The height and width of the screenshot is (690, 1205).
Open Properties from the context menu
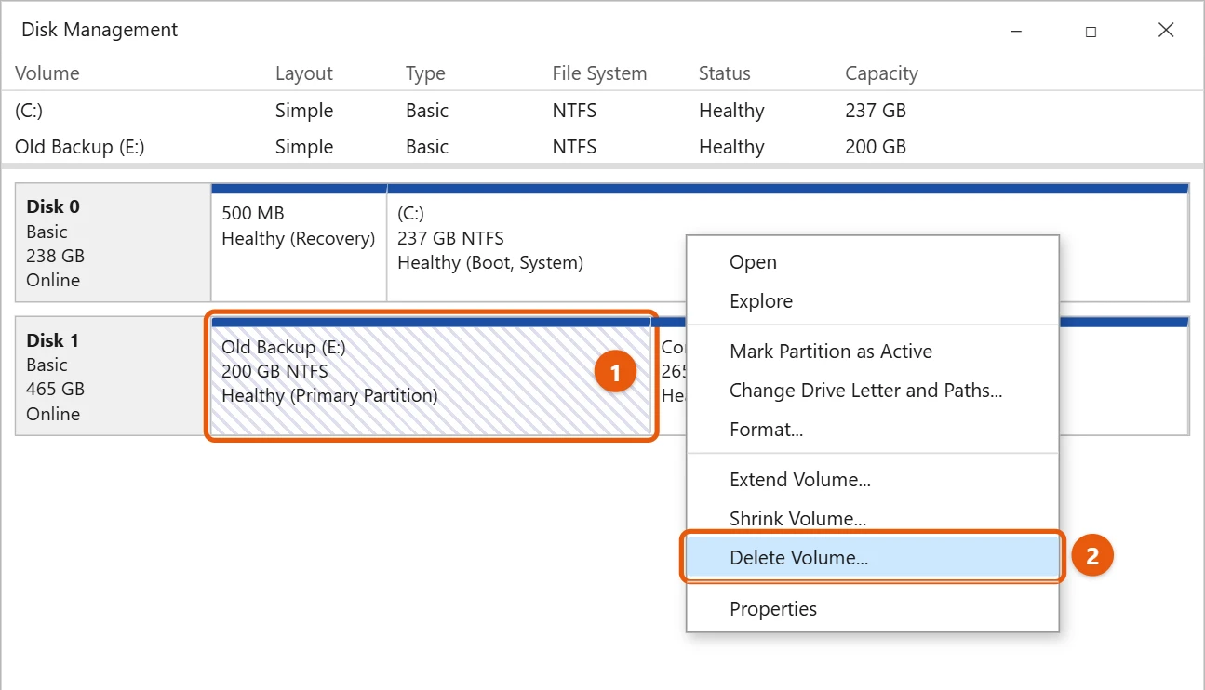coord(872,609)
